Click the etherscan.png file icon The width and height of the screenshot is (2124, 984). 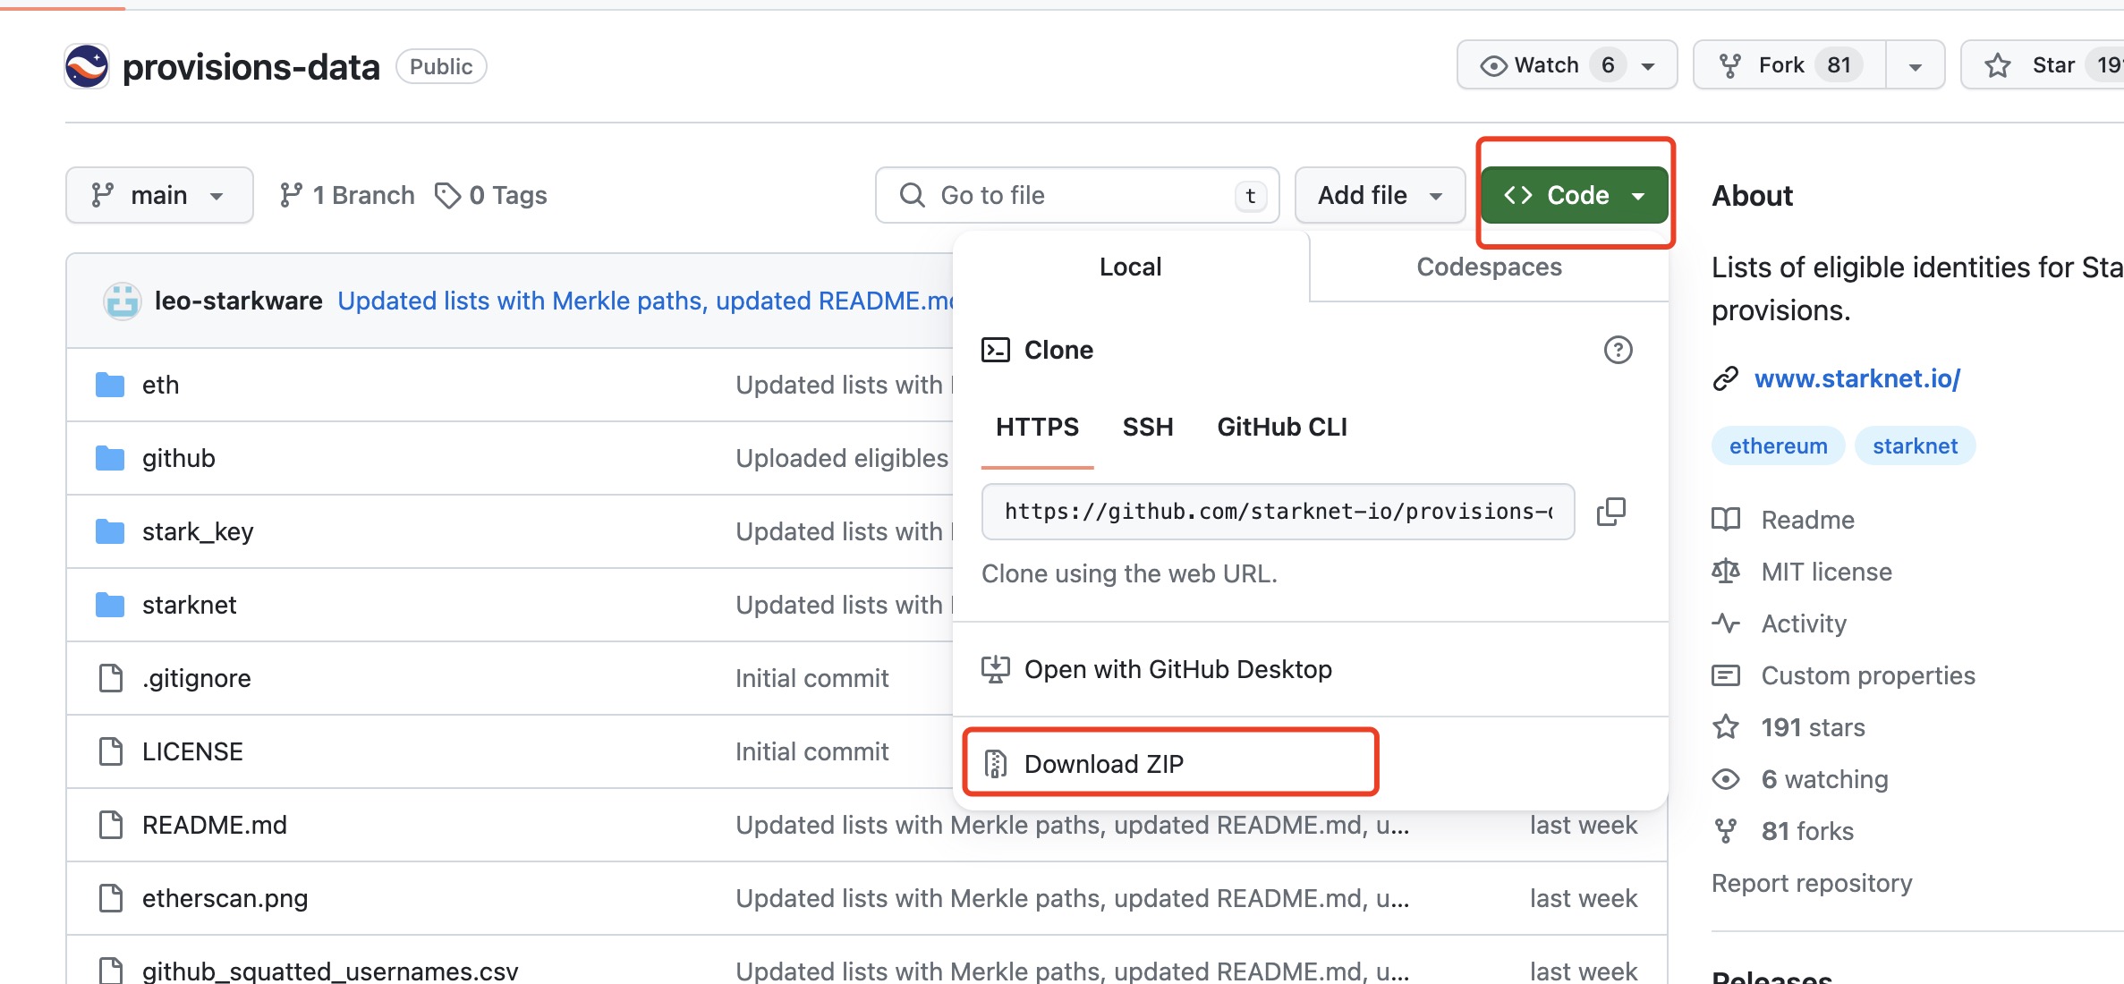point(111,898)
